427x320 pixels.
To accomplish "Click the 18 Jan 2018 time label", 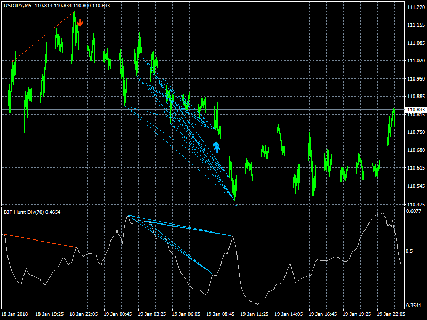I will pyautogui.click(x=14, y=314).
